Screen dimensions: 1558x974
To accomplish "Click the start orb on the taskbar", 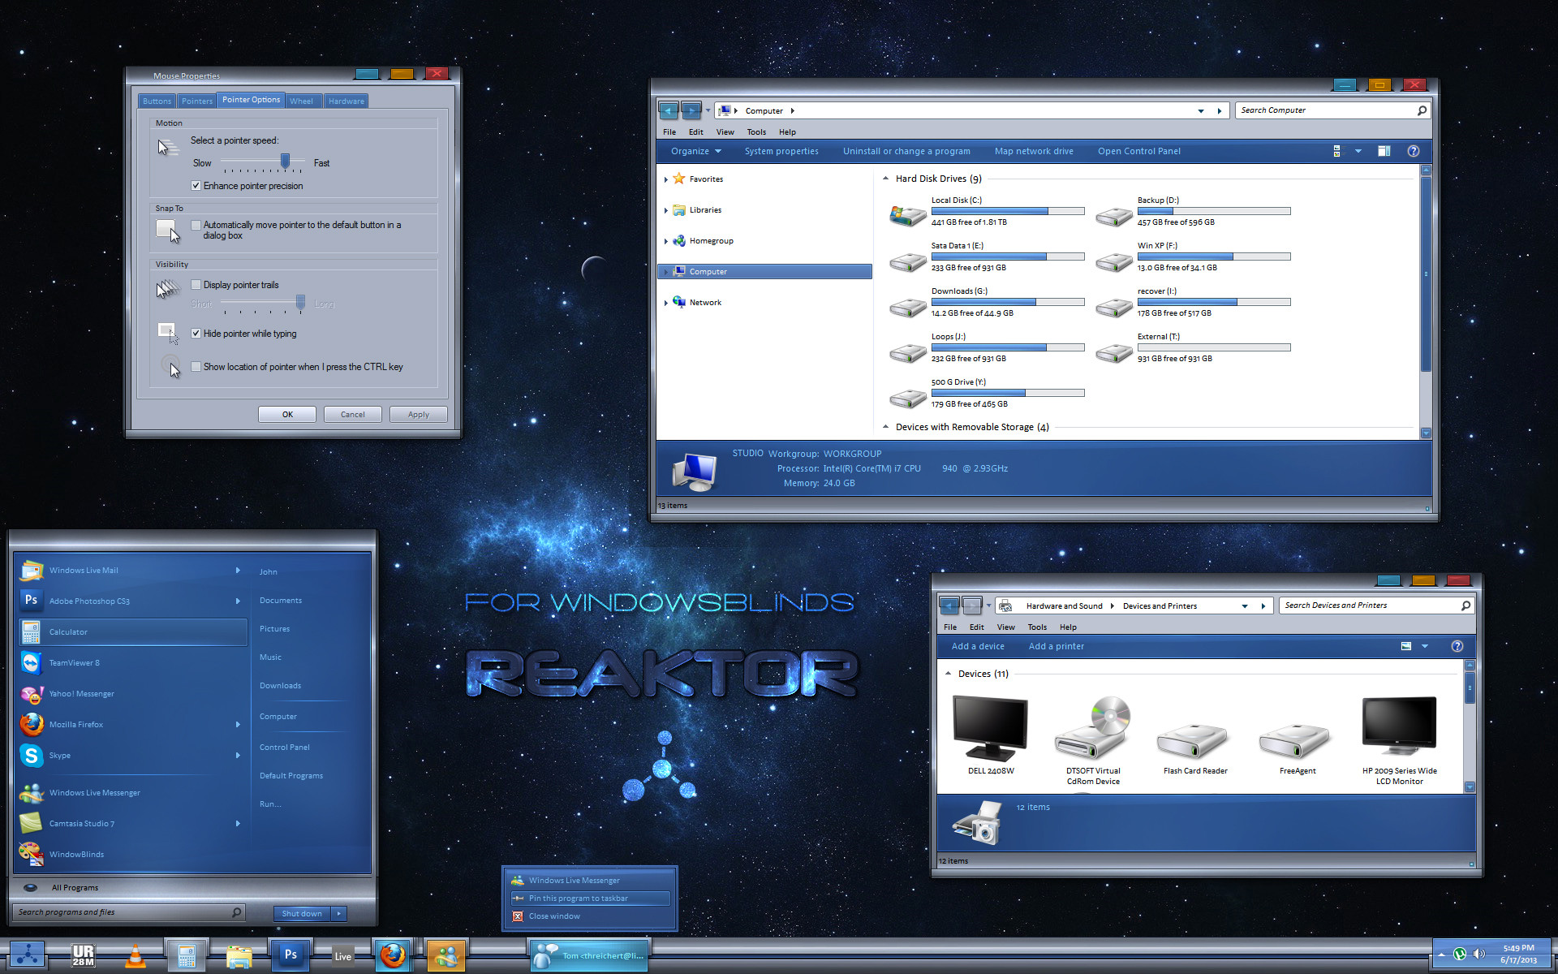I will click(28, 955).
